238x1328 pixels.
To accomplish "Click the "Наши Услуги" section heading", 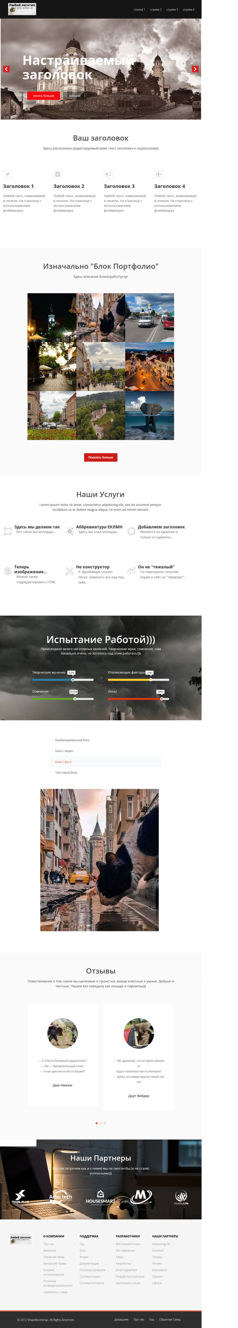I will coord(101,494).
